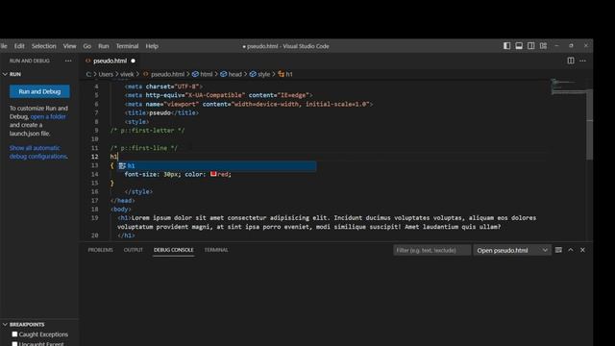This screenshot has height=346, width=615.
Task: Click the title tag text 'pseudo'
Action: (x=160, y=112)
